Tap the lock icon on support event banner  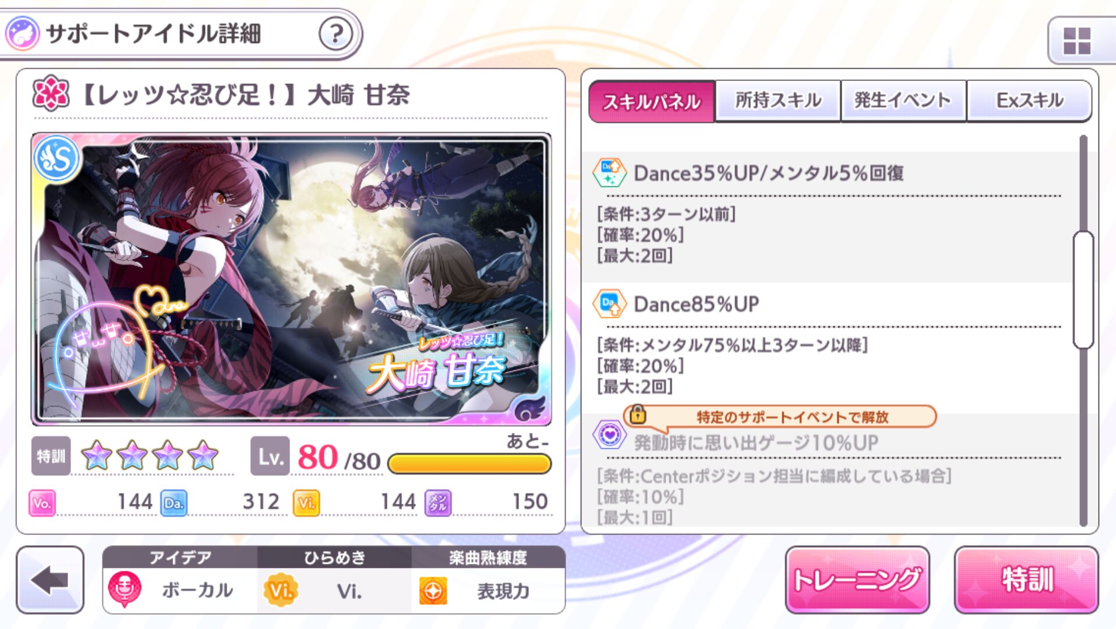[x=638, y=415]
